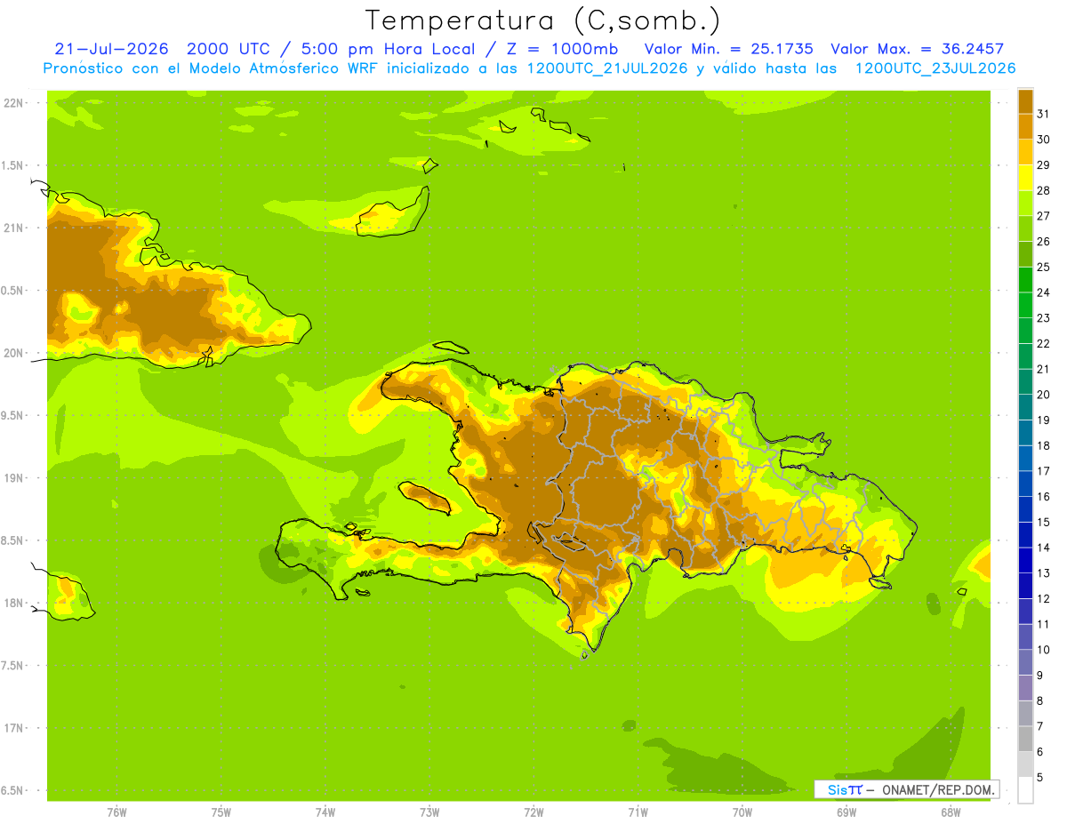The width and height of the screenshot is (1067, 824).
Task: Pick the blue swatch between 15 and 16
Action: [x=1025, y=509]
